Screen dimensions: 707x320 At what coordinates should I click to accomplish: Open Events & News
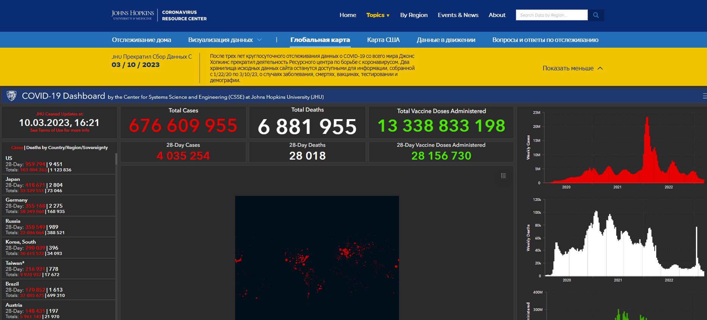[458, 15]
